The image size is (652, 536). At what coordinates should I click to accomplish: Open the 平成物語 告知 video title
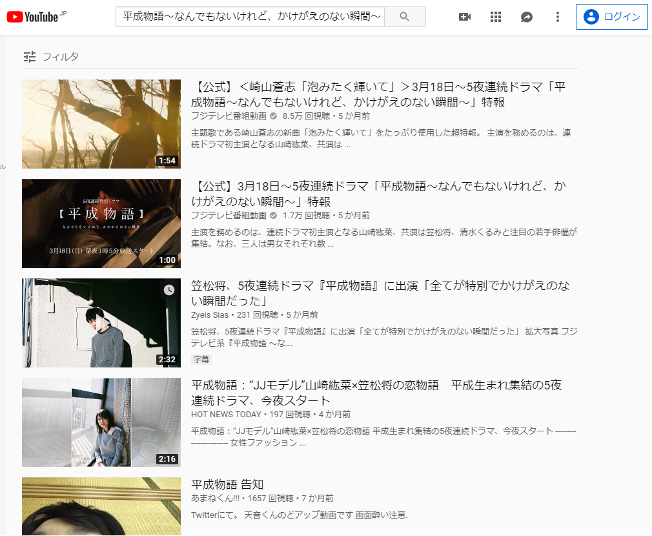227,484
